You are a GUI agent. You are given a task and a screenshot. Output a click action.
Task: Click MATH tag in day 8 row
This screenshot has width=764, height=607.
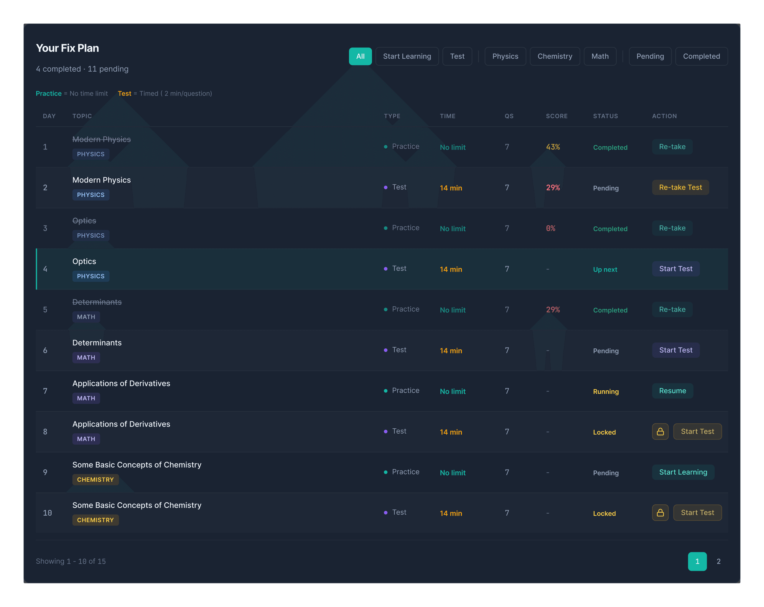tap(86, 439)
